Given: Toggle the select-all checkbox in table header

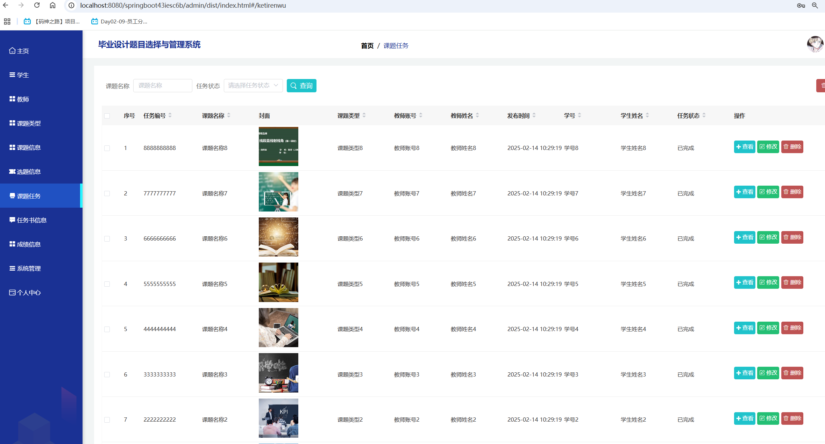Looking at the screenshot, I should 107,116.
